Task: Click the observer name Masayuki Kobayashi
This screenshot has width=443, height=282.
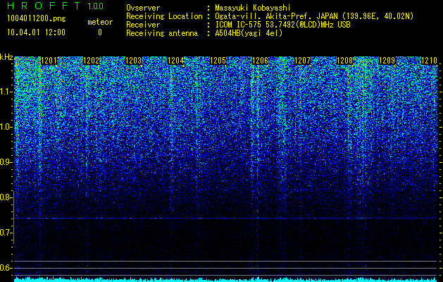Action: click(x=253, y=8)
